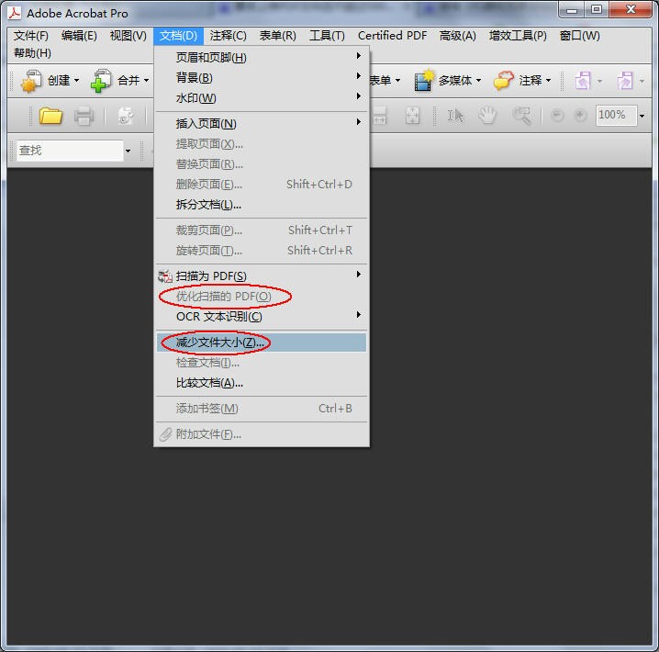This screenshot has width=659, height=652.
Task: Open the Plug-ins (增效工具) menu
Action: coord(518,36)
